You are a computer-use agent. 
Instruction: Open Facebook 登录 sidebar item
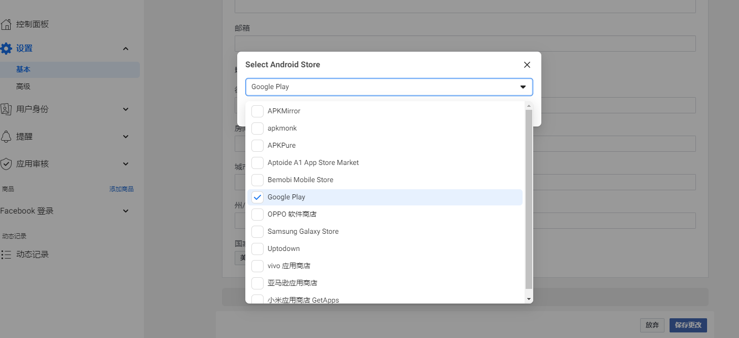(27, 211)
